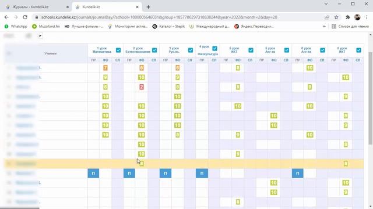Toggle the 4 урок Физкультура checkbox
This screenshot has height=209, width=373.
click(x=214, y=48)
